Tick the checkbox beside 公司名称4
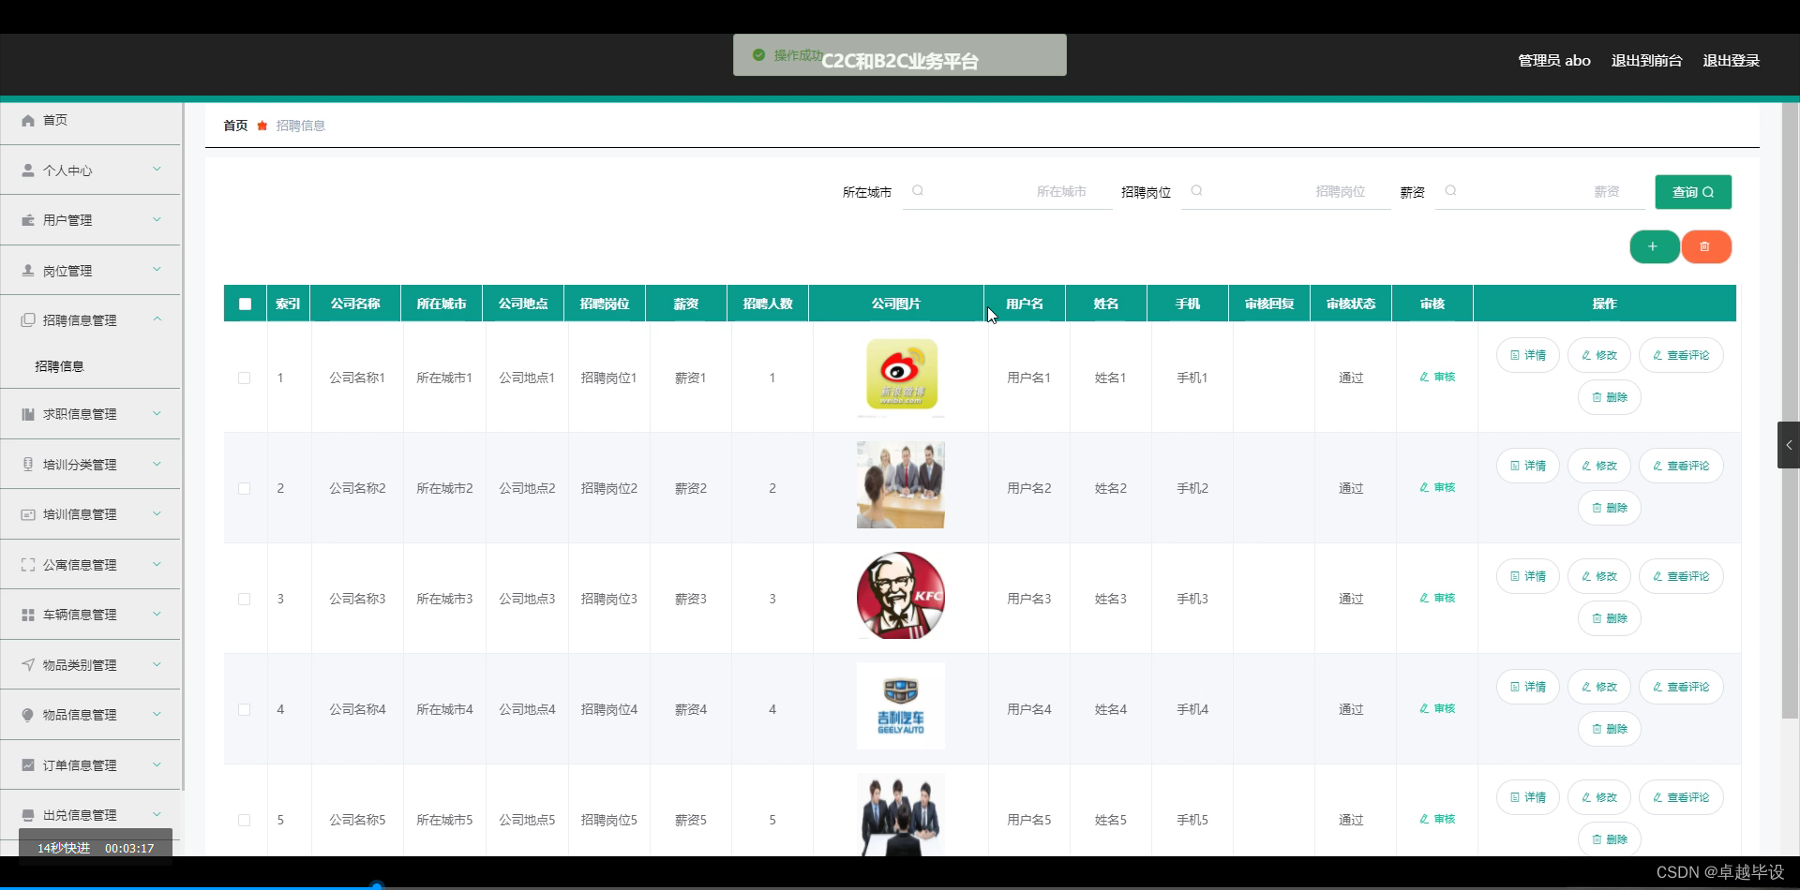Viewport: 1800px width, 890px height. click(x=244, y=709)
